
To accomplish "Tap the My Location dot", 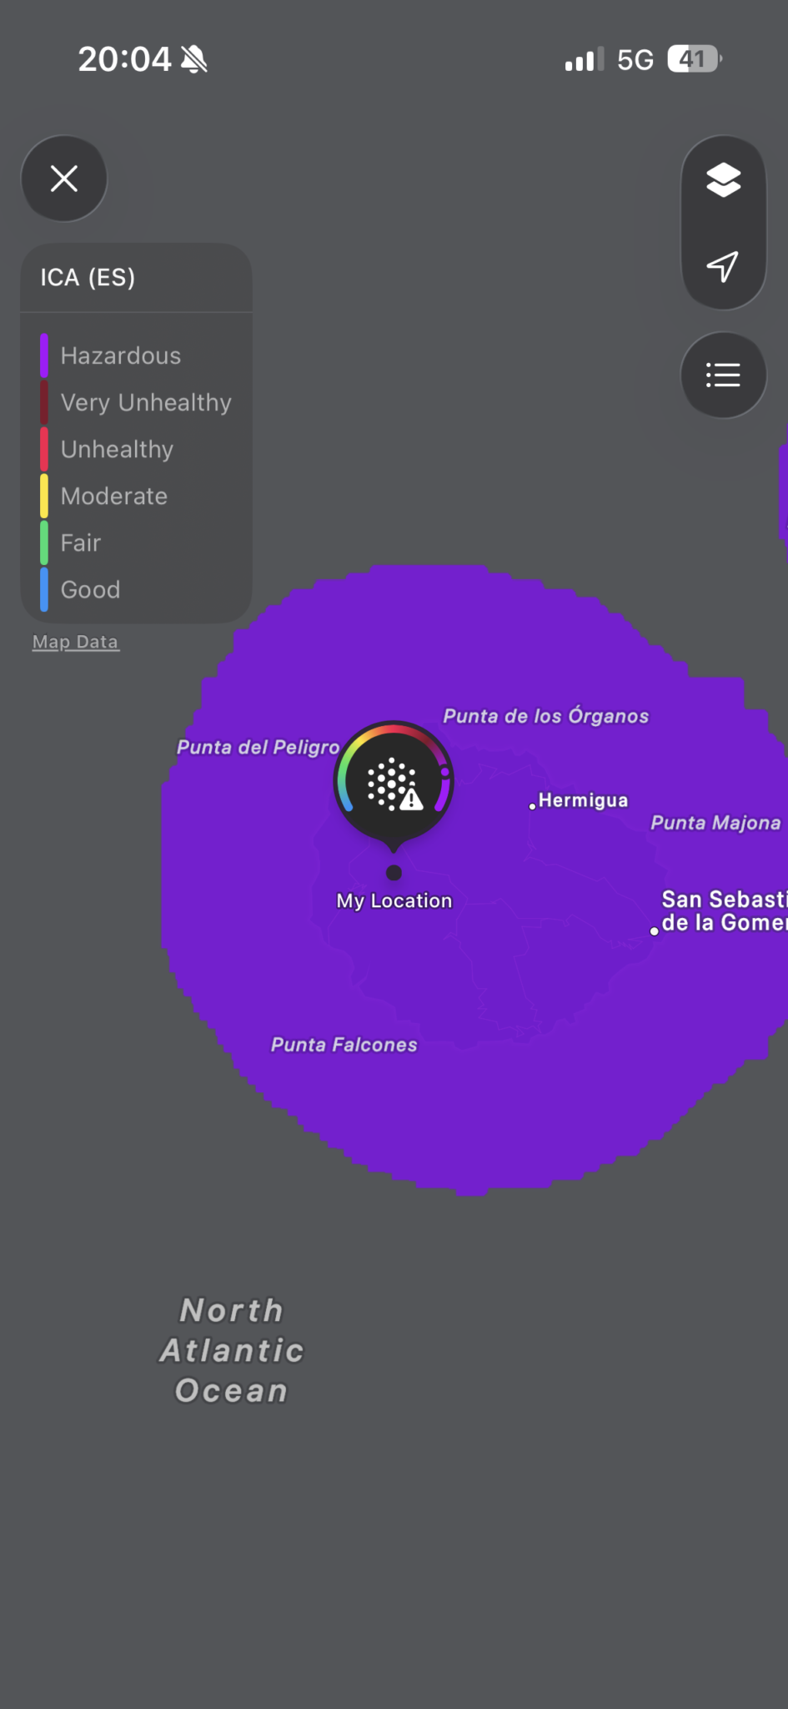I will coord(394,873).
